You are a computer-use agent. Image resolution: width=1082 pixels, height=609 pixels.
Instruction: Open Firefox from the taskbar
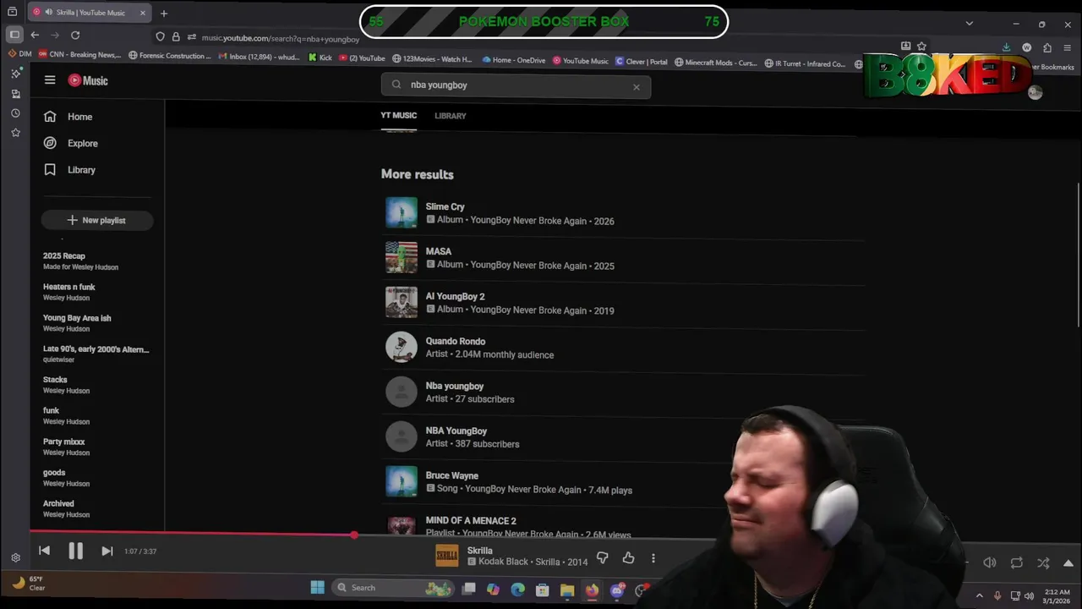click(x=592, y=590)
